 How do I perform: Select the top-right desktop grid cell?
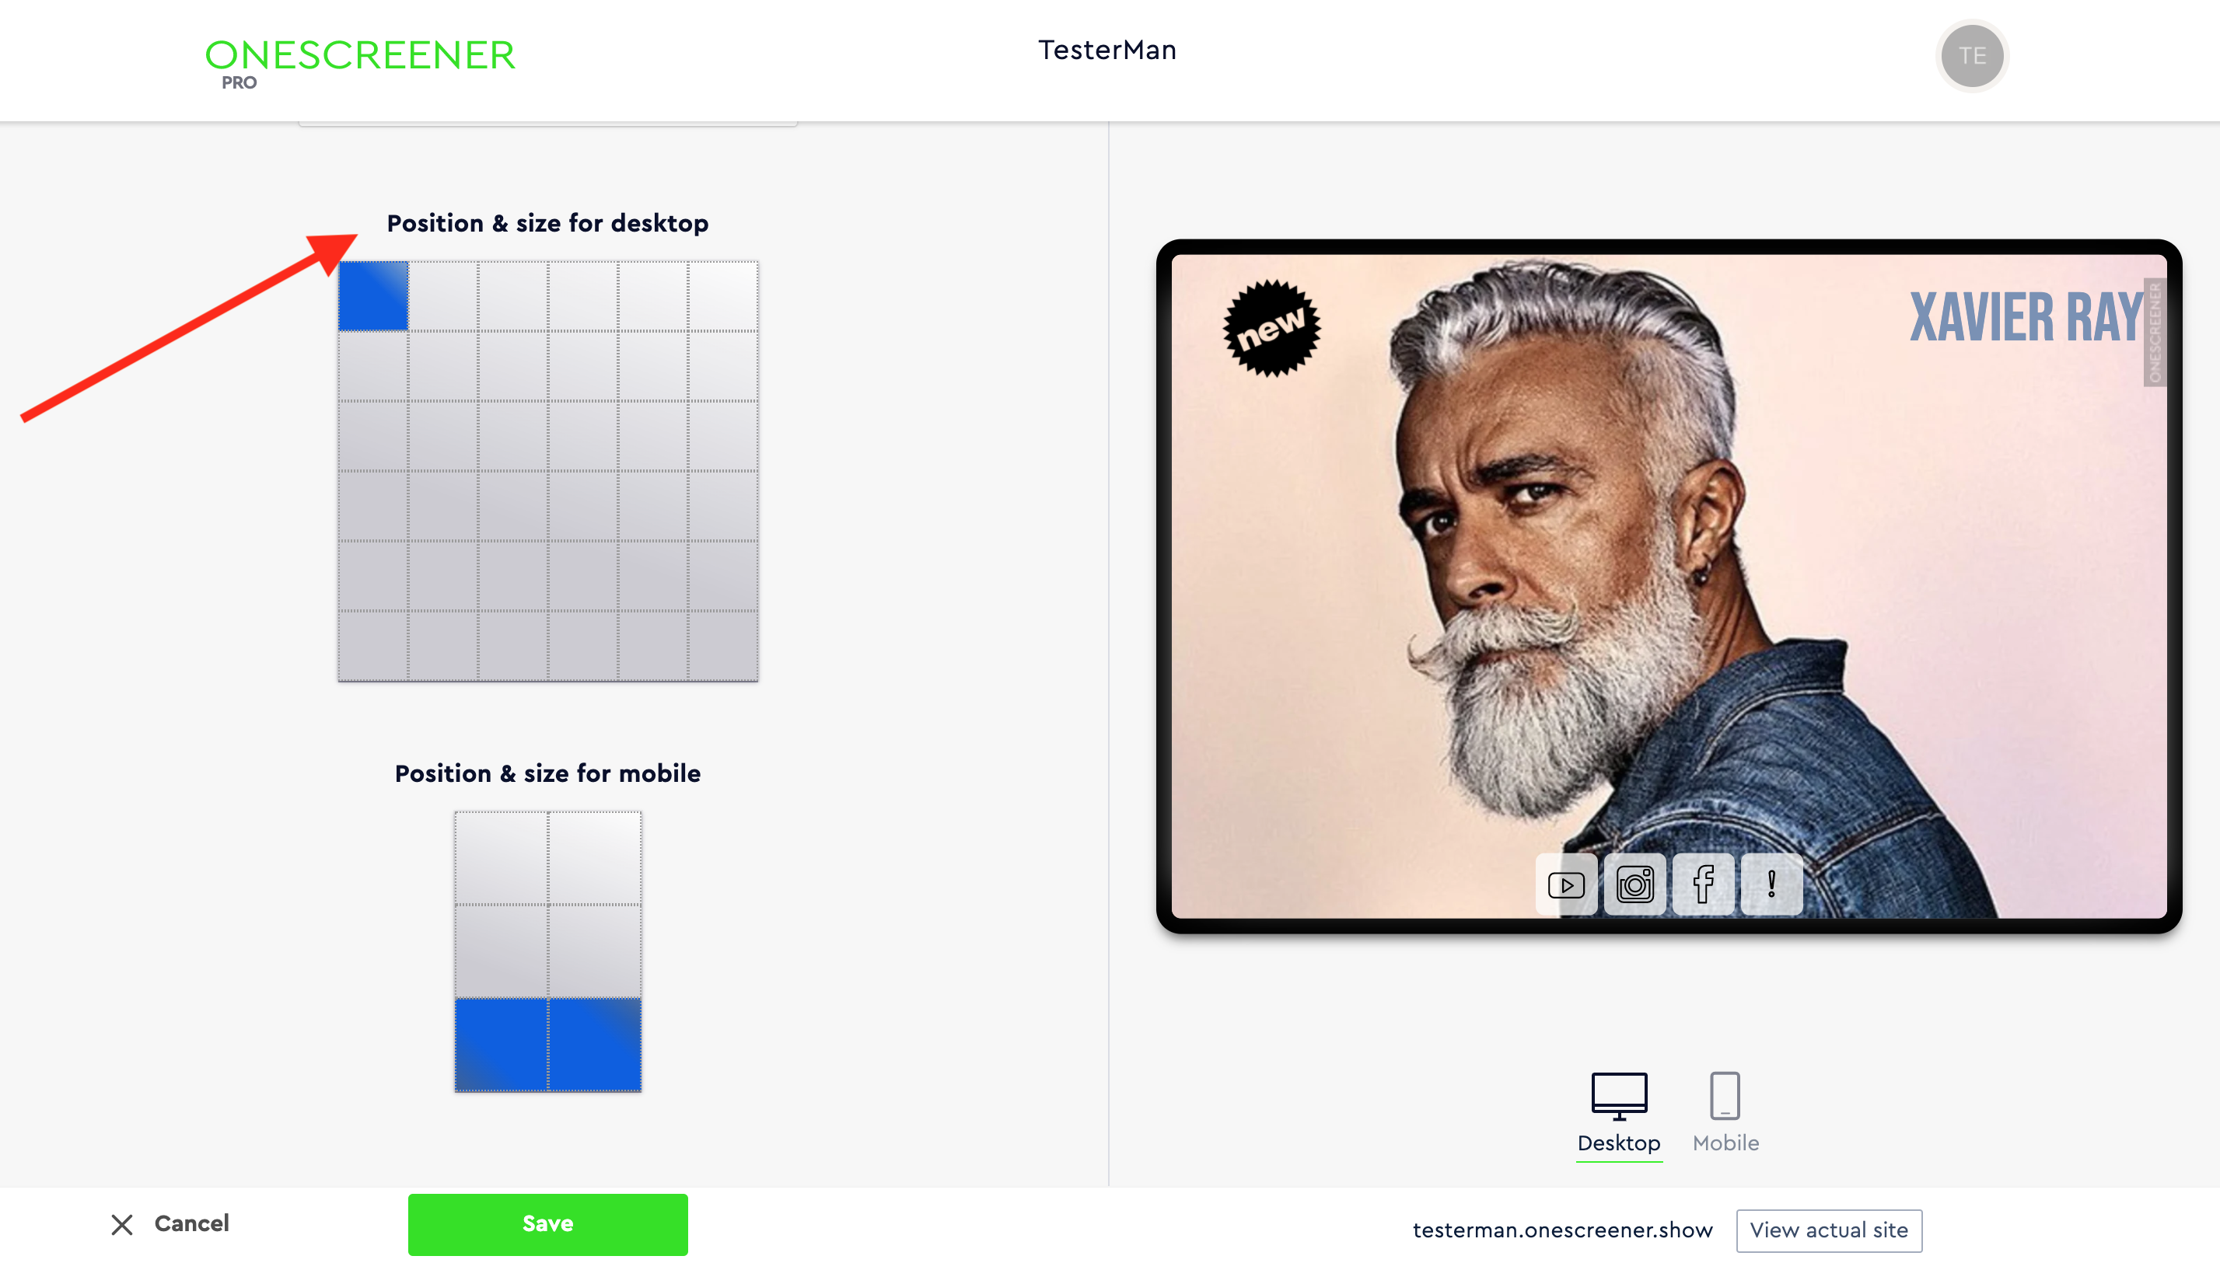point(722,295)
